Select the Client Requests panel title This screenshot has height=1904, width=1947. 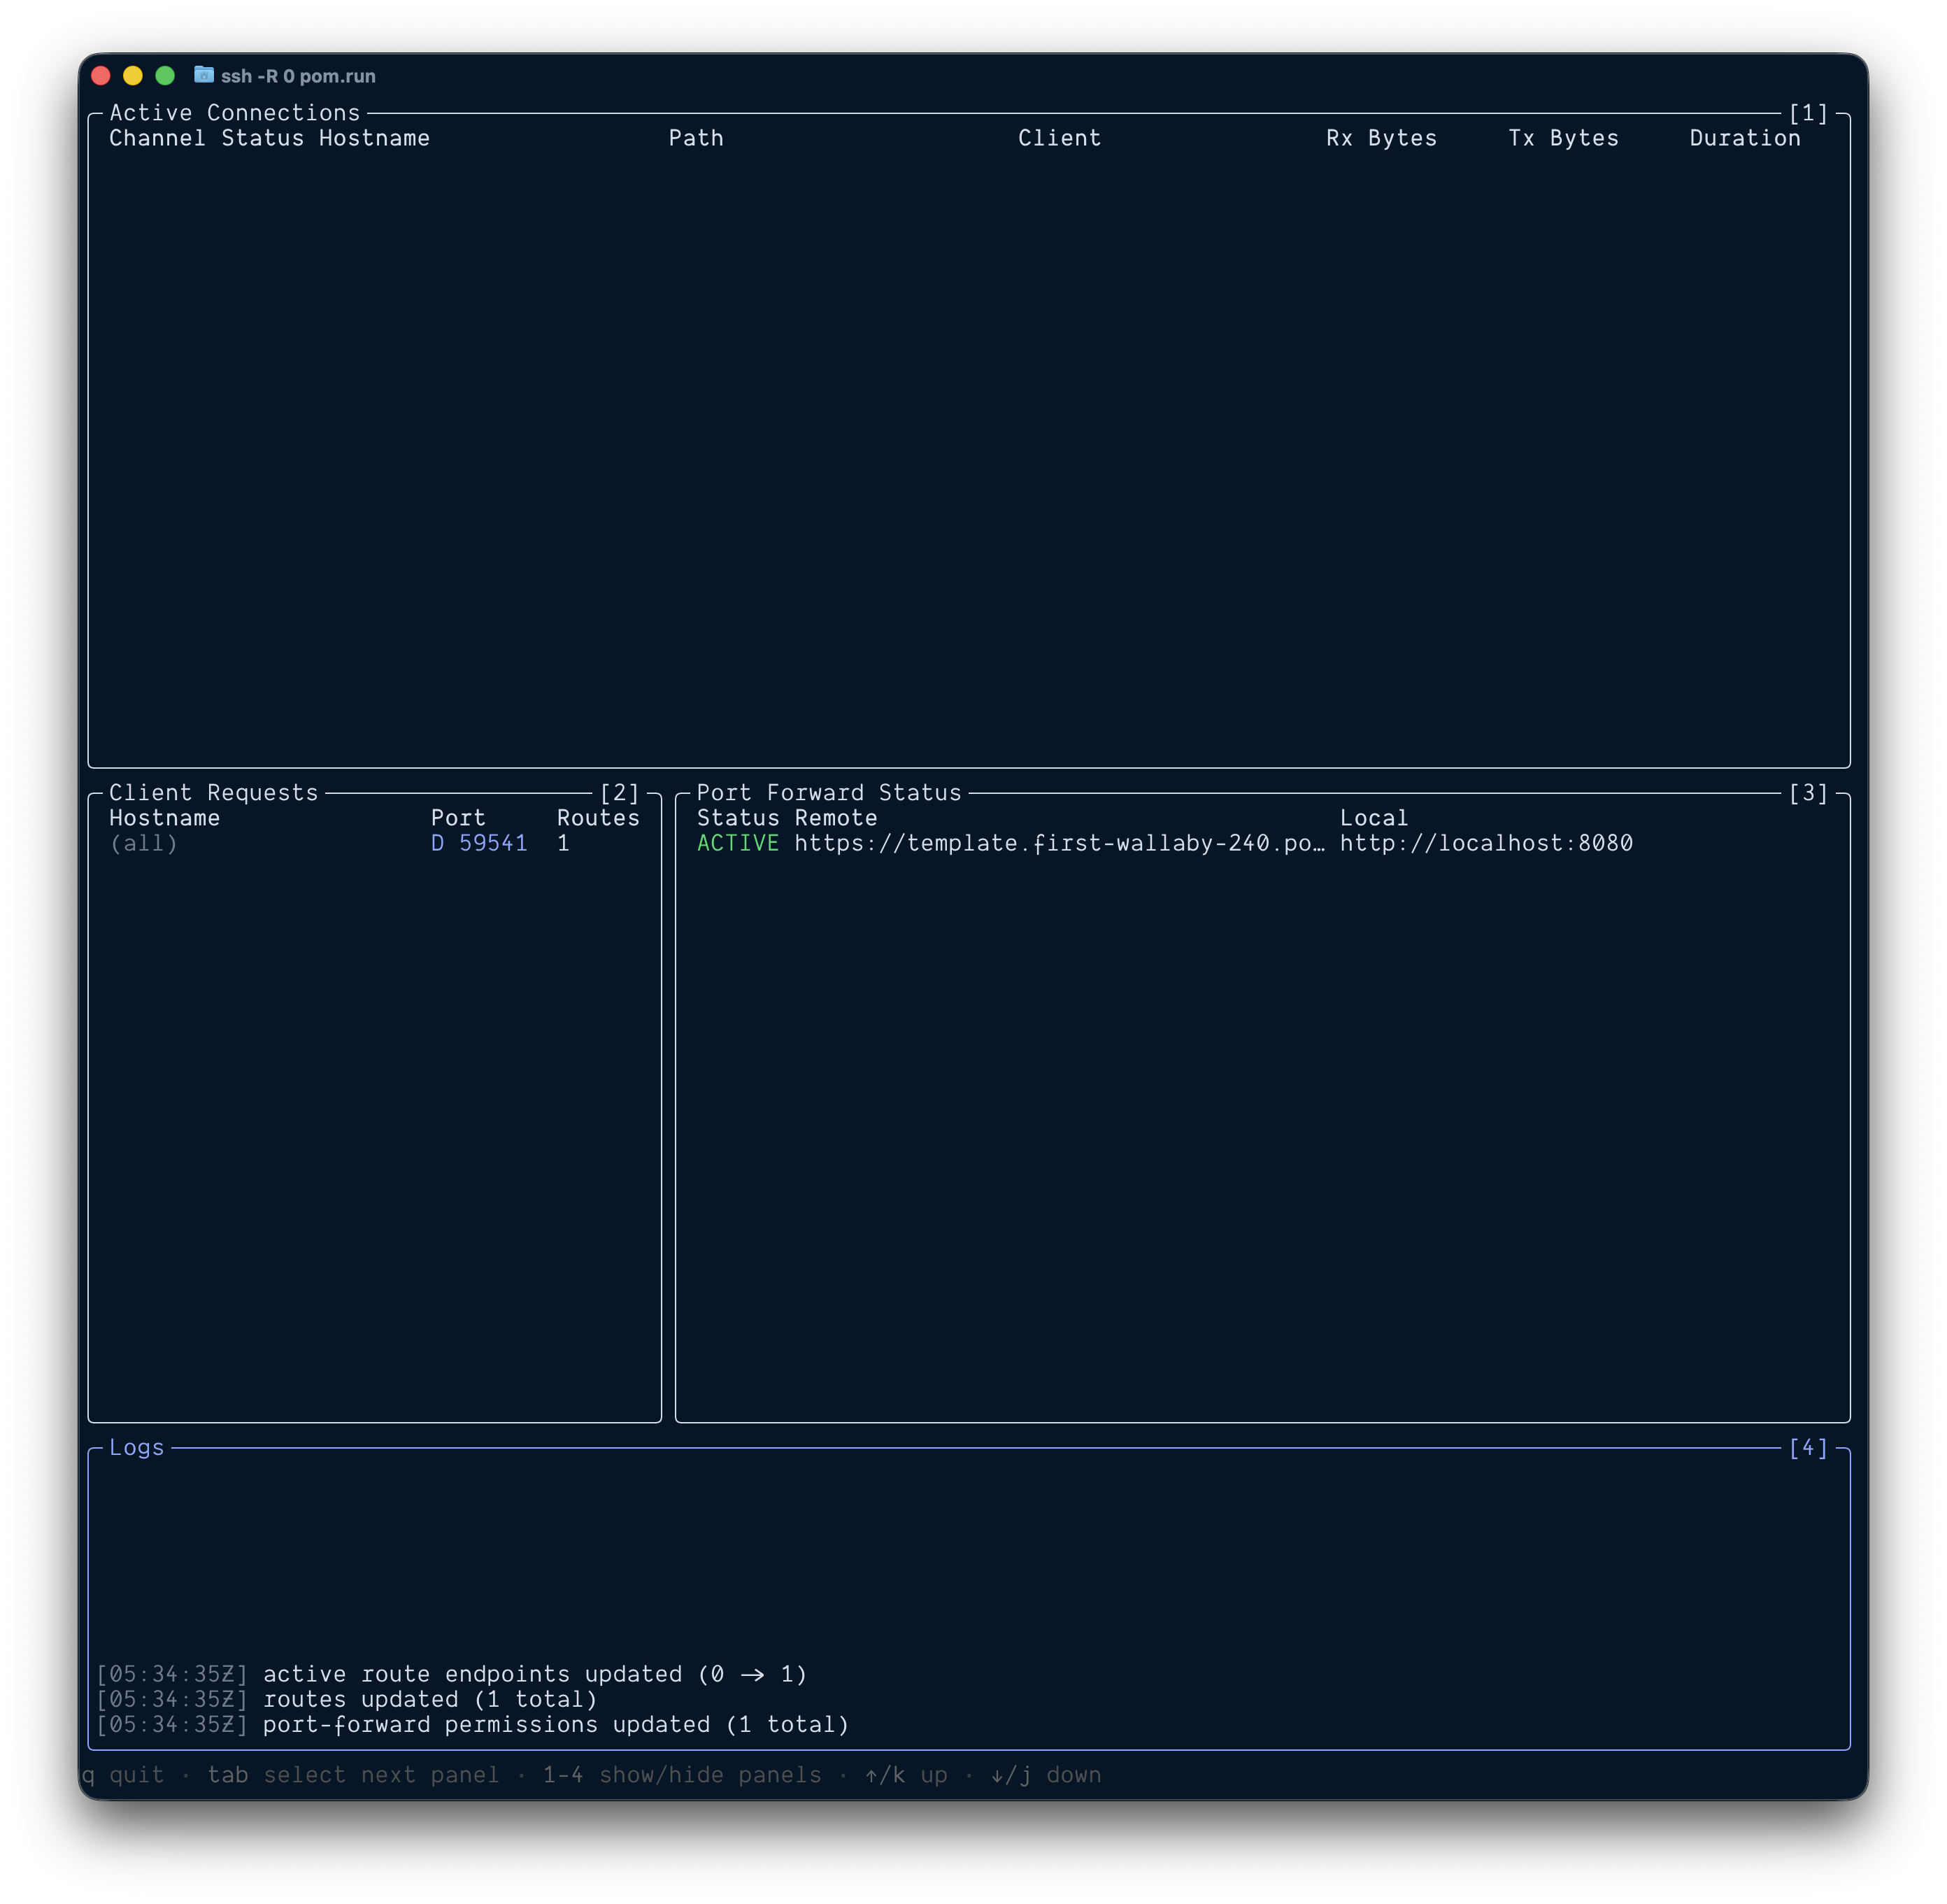[213, 793]
